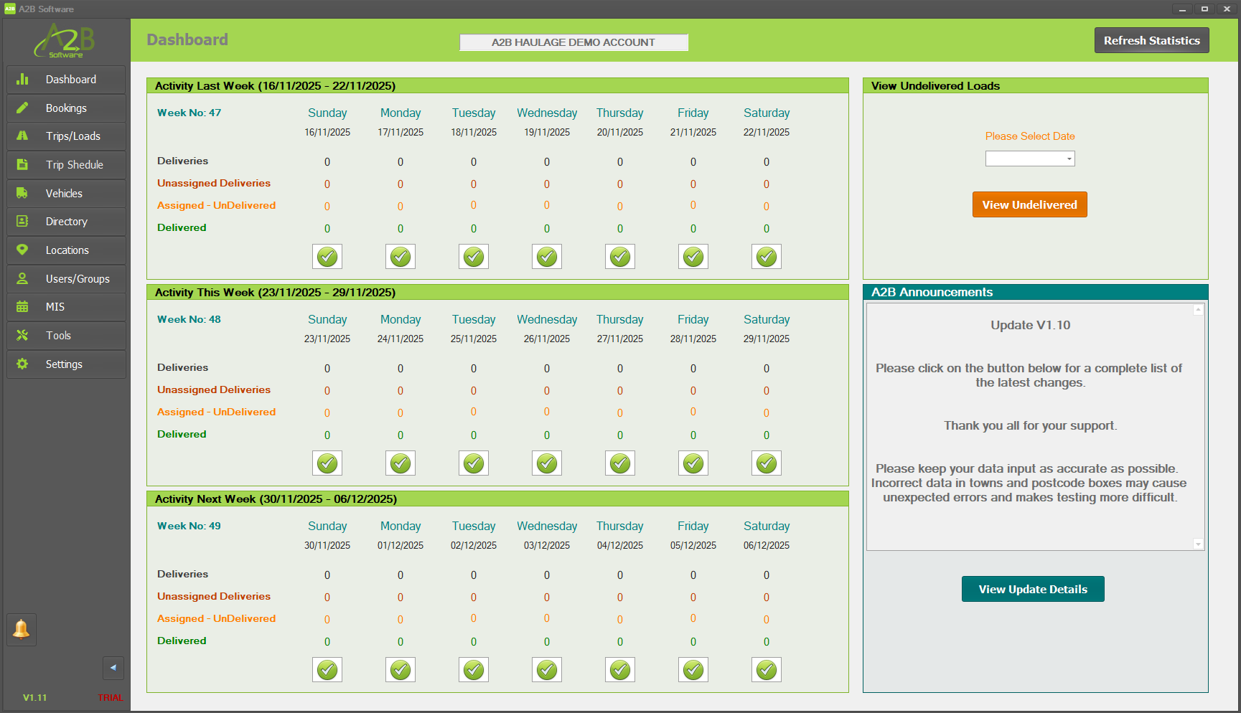Click the MIS calendar icon
Screen dimensions: 1241x713
point(22,306)
